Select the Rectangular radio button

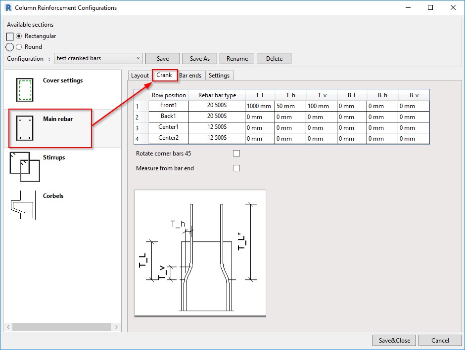click(19, 36)
